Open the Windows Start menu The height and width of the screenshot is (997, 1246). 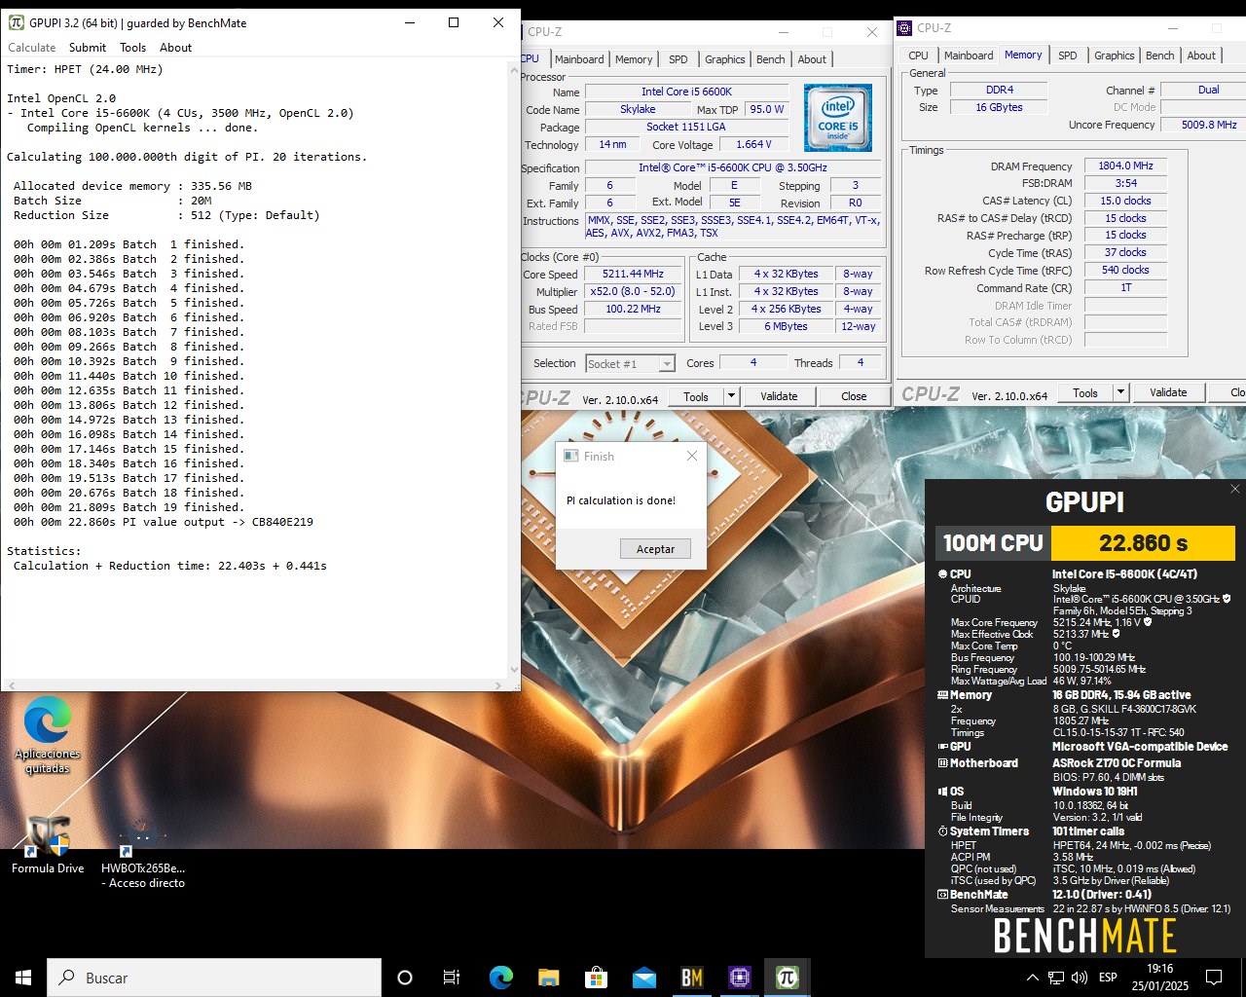point(23,978)
